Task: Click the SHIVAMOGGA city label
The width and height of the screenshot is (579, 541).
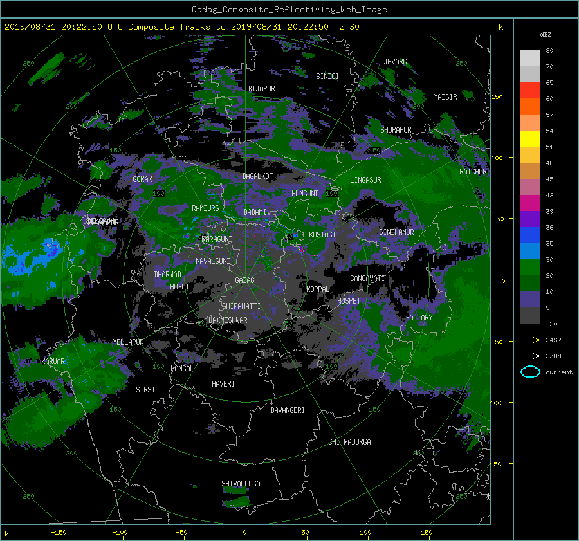Action: 241,484
